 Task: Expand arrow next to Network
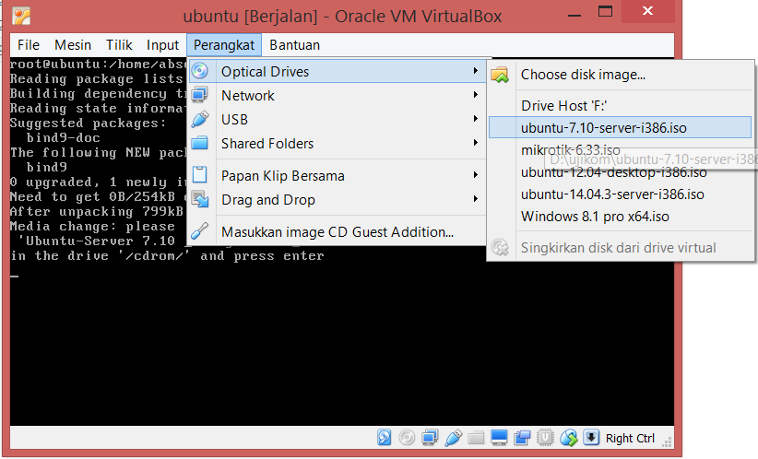pos(476,95)
